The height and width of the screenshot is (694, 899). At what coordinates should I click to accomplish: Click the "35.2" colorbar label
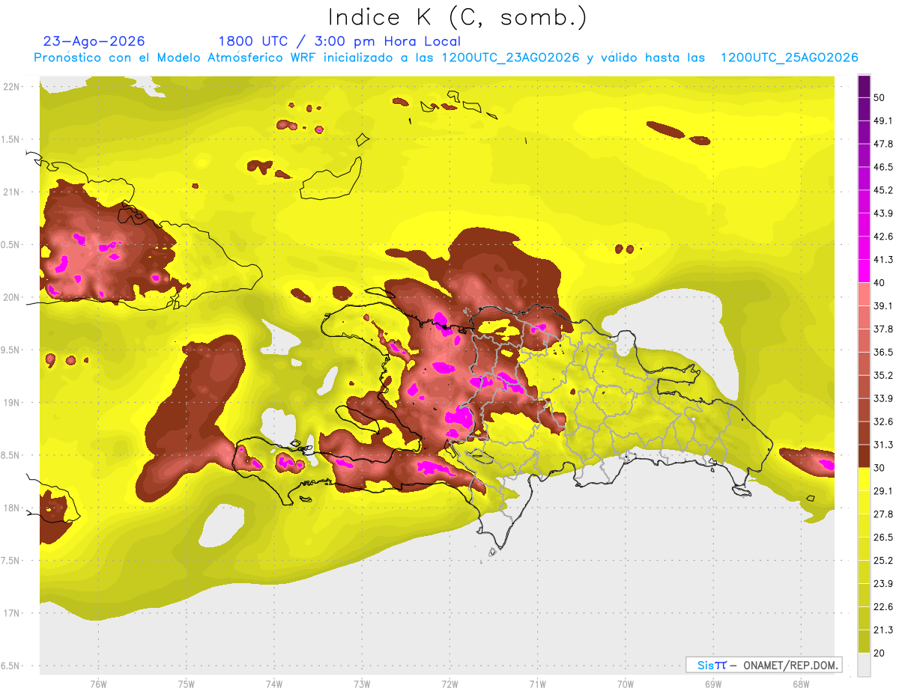pos(883,375)
